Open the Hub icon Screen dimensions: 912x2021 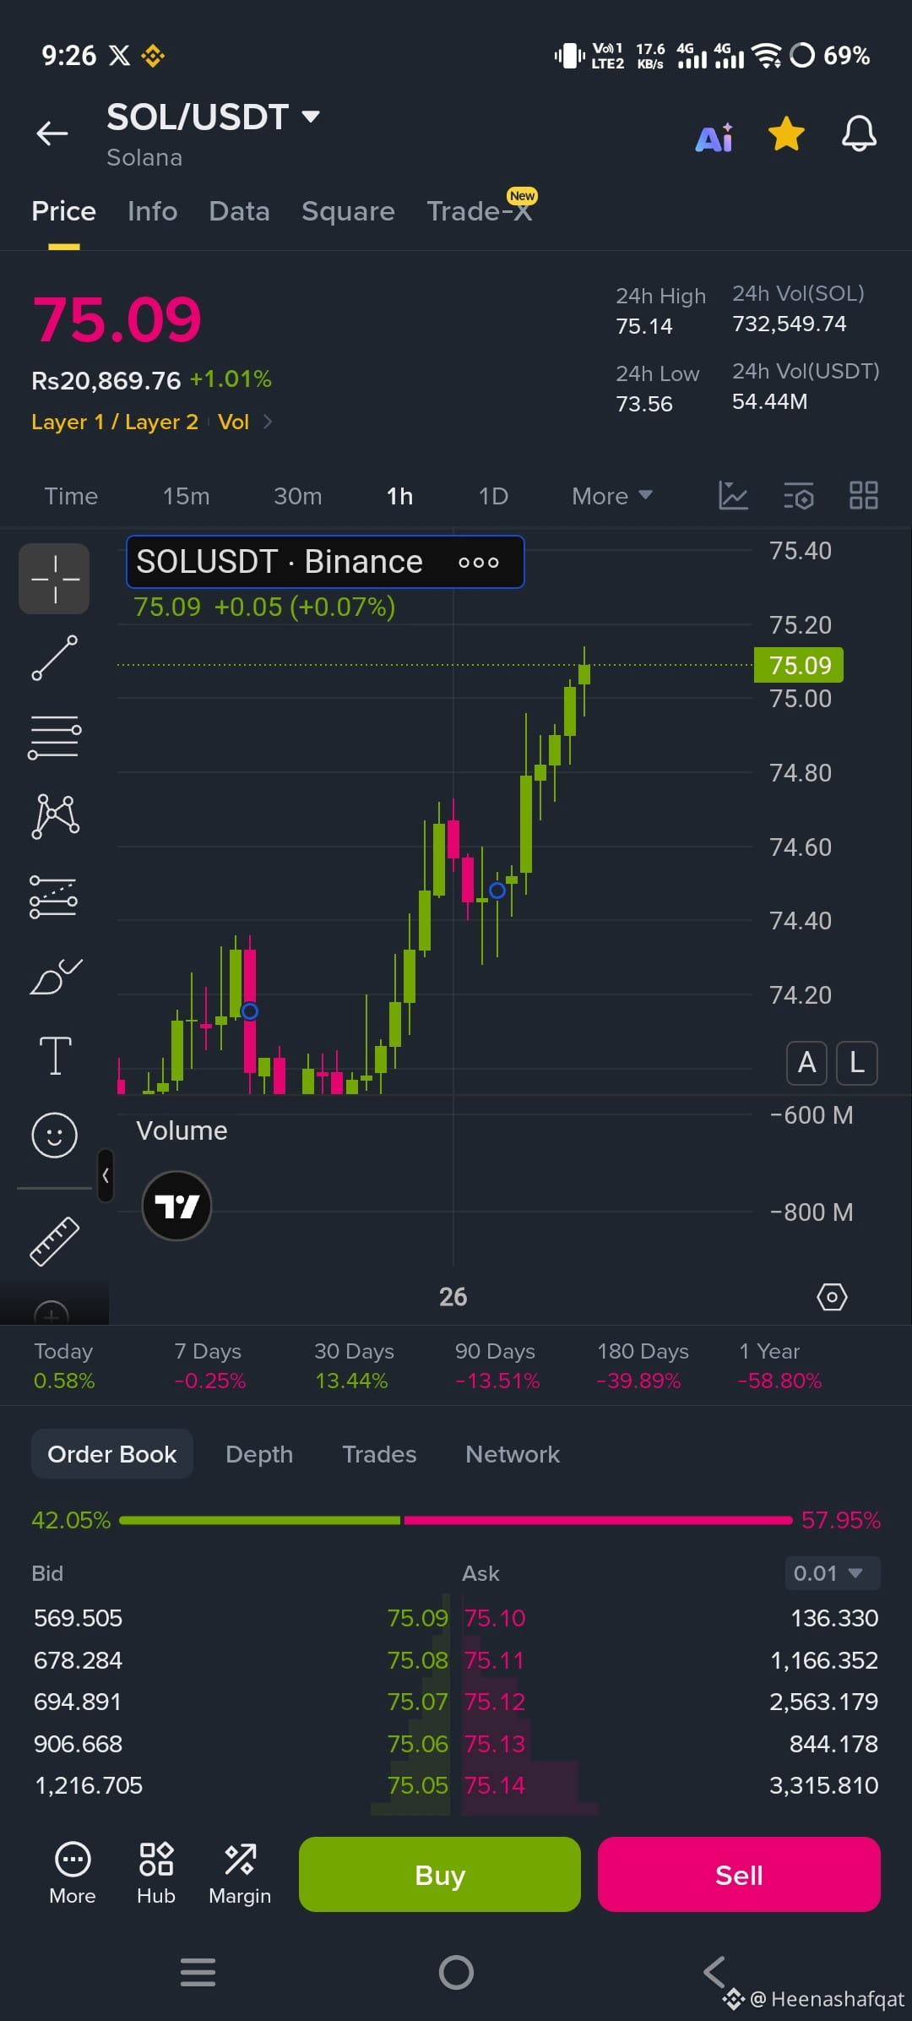pos(156,1873)
